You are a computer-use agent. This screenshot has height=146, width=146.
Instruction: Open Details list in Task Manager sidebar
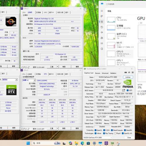(102, 43)
